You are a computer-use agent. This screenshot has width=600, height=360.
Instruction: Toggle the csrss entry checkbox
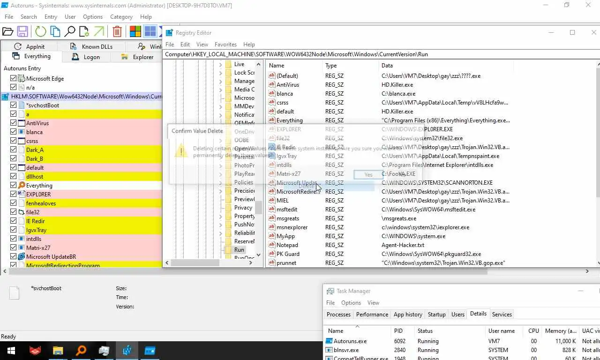click(14, 141)
